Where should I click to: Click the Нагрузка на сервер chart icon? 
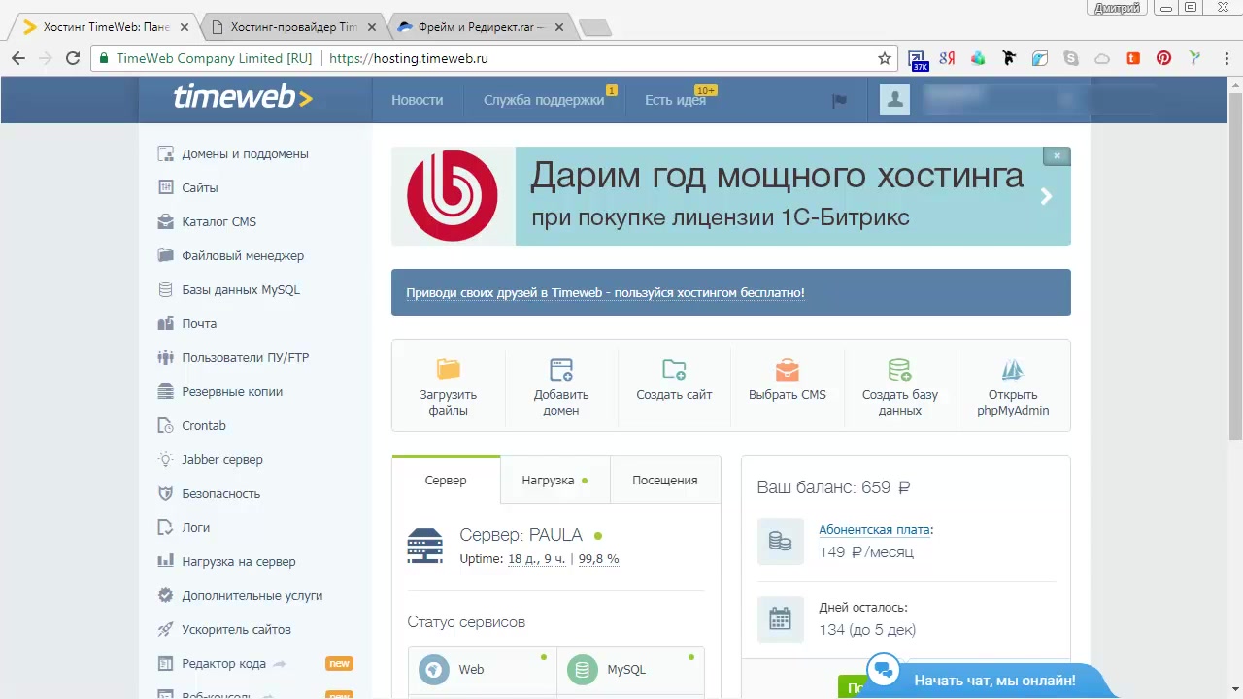[x=165, y=561]
